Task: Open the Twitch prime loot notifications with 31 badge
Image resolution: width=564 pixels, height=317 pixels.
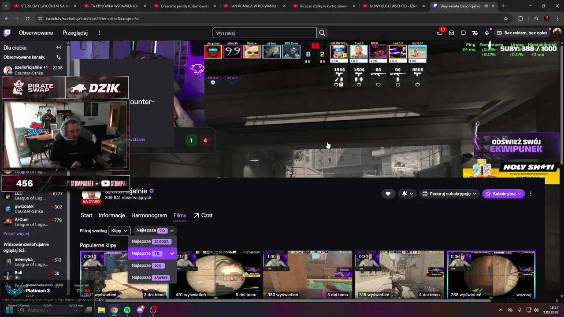Action: [x=440, y=33]
